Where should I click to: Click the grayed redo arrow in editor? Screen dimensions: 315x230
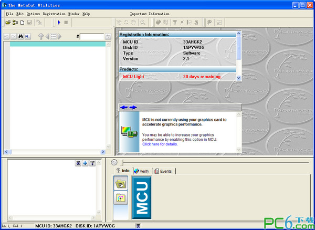click(x=14, y=37)
